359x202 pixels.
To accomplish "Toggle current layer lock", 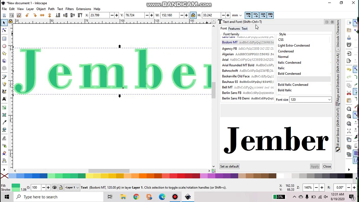I will [61, 187].
